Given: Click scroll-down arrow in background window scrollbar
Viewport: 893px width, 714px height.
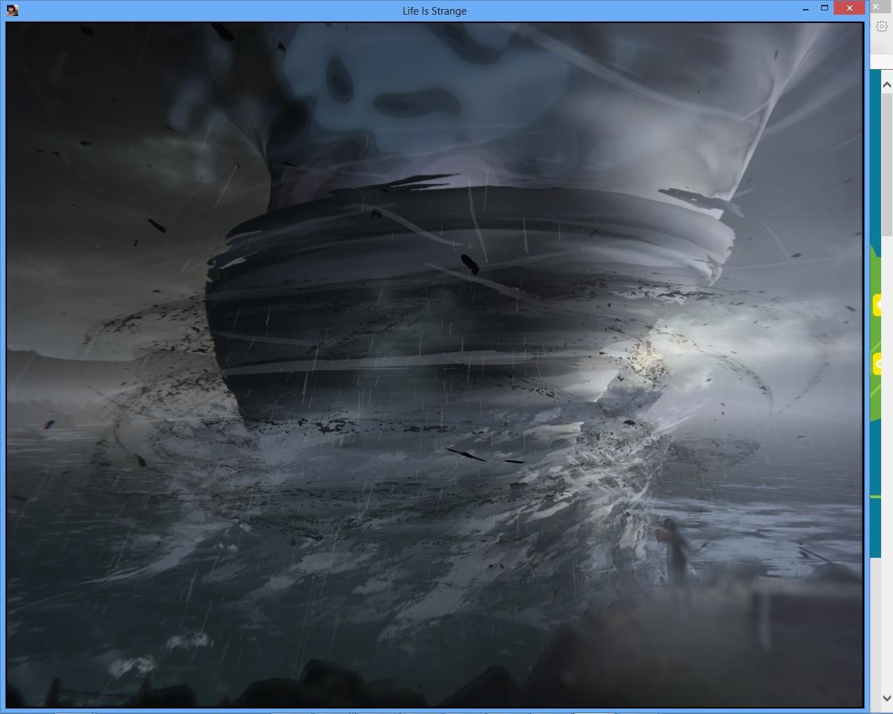Looking at the screenshot, I should click(887, 698).
